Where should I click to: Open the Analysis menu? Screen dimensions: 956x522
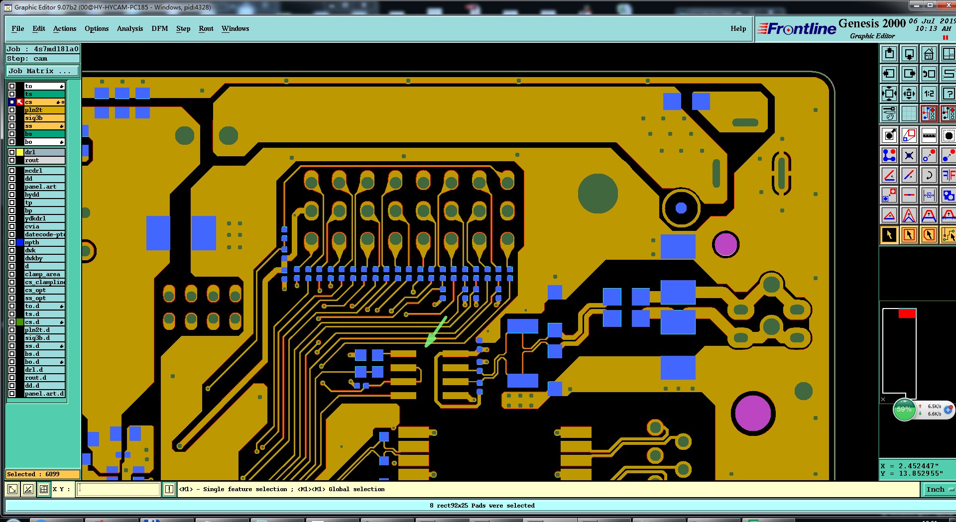click(130, 28)
